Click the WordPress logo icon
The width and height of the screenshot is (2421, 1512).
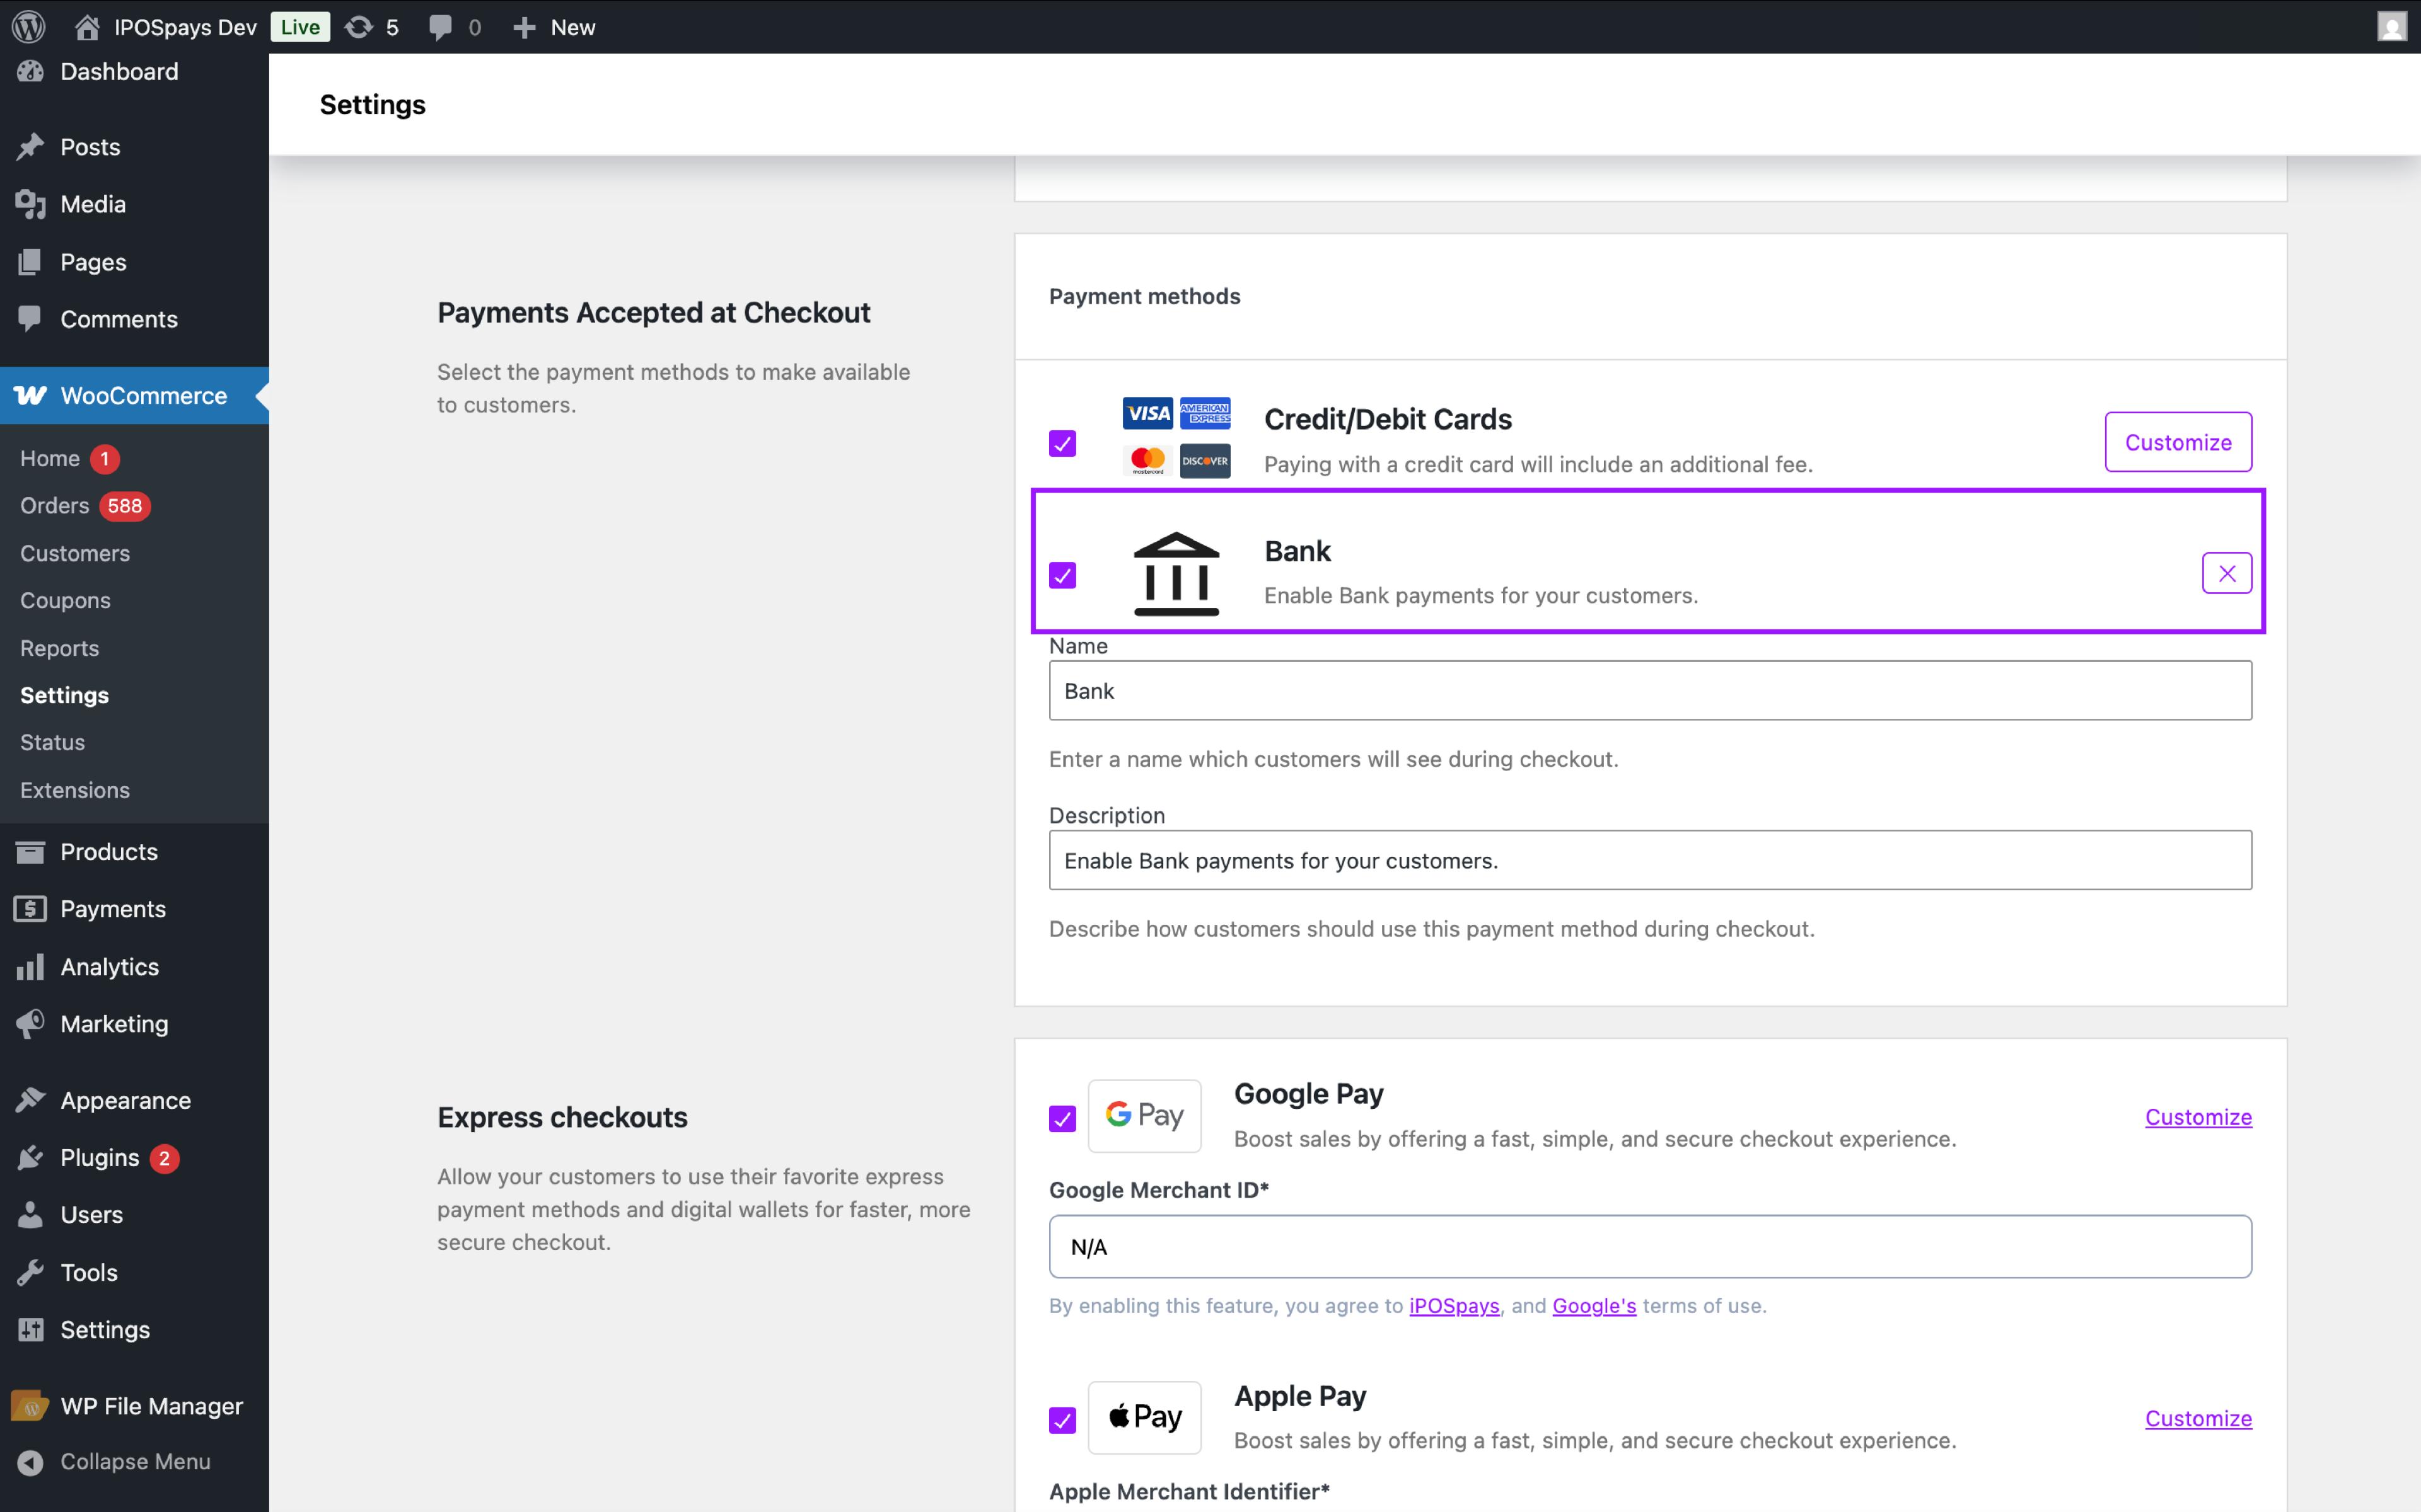click(29, 27)
